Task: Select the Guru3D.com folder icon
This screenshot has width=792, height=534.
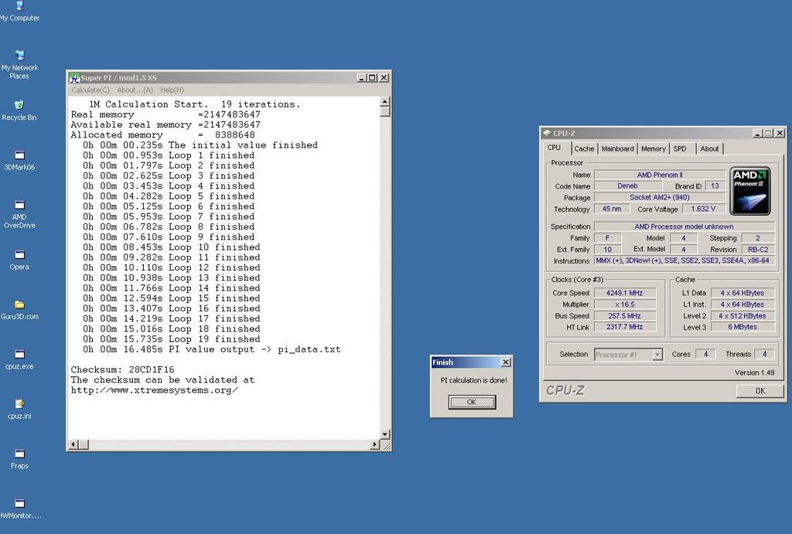Action: coord(19,309)
